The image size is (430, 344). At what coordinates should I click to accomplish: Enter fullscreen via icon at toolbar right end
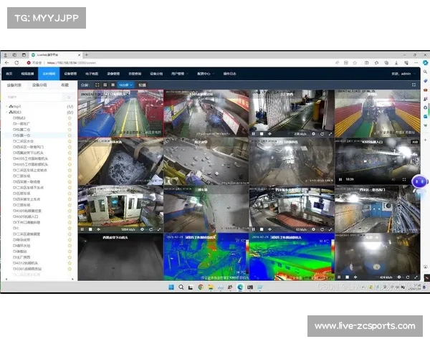(414, 85)
